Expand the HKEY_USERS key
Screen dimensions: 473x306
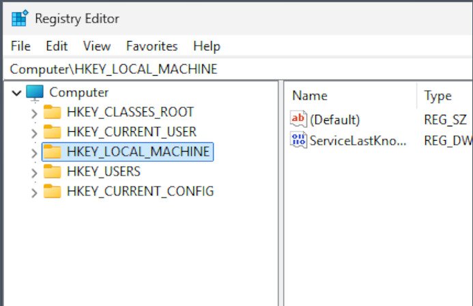click(x=34, y=173)
